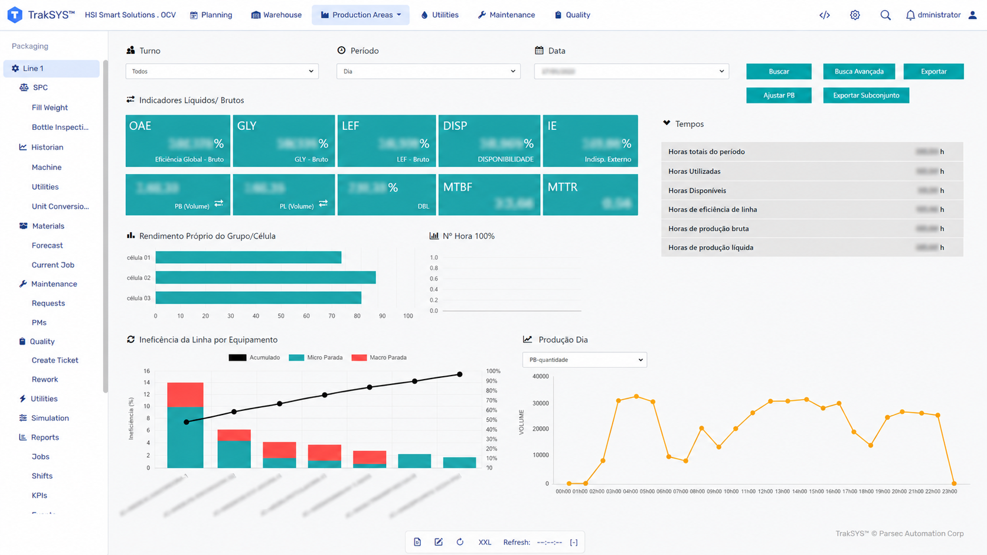Open the developer code icon in the header
Viewport: 987px width, 555px height.
[x=825, y=15]
